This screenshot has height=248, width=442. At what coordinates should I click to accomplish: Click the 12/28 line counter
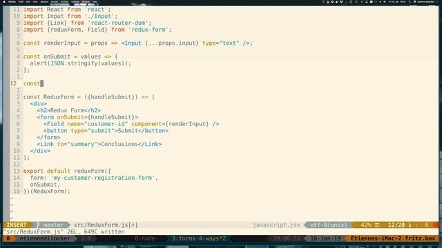(396, 225)
